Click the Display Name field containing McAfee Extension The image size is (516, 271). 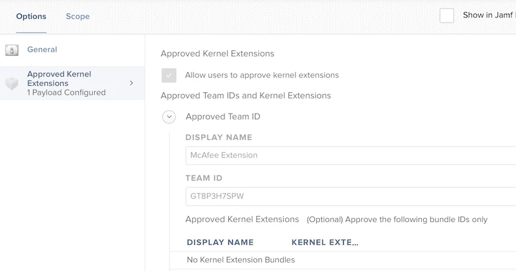tap(351, 156)
